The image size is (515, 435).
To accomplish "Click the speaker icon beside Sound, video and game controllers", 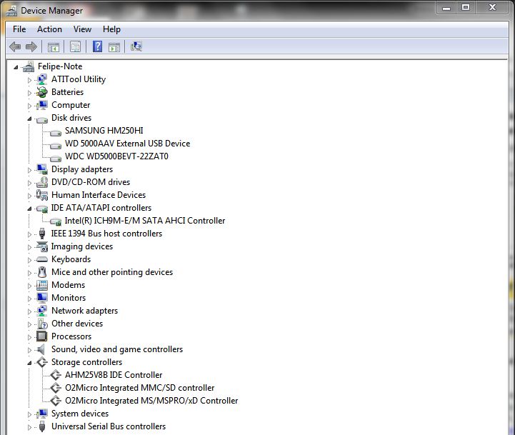I will (41, 349).
